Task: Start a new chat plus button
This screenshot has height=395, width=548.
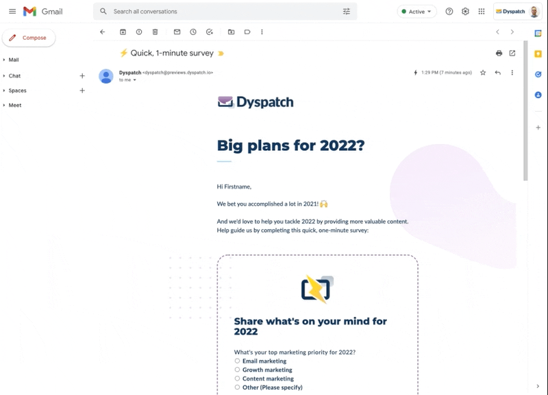Action: pyautogui.click(x=82, y=75)
